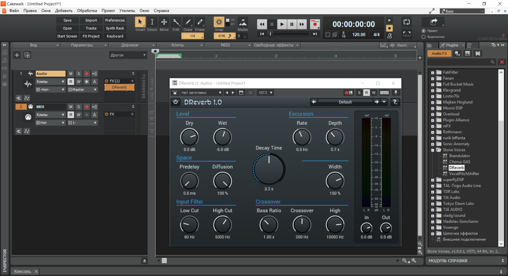The width and height of the screenshot is (508, 276).
Task: Open the DReverb preset list dropdown arrow
Action: tap(384, 102)
